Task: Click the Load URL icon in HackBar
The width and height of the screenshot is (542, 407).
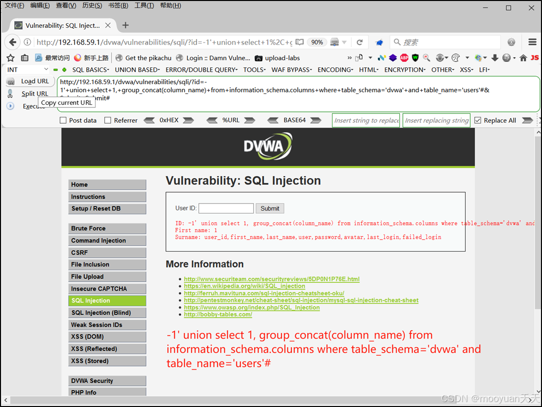Action: (11, 82)
